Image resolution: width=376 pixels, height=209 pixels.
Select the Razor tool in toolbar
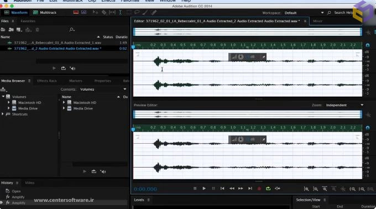[x=104, y=12]
